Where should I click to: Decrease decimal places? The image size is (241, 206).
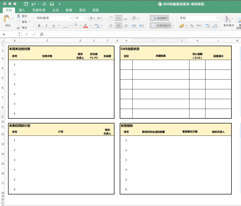(215, 26)
